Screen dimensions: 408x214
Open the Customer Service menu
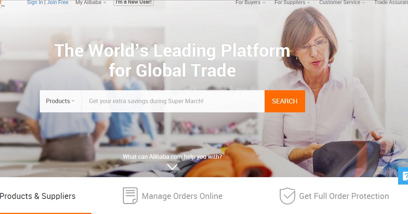342,2
